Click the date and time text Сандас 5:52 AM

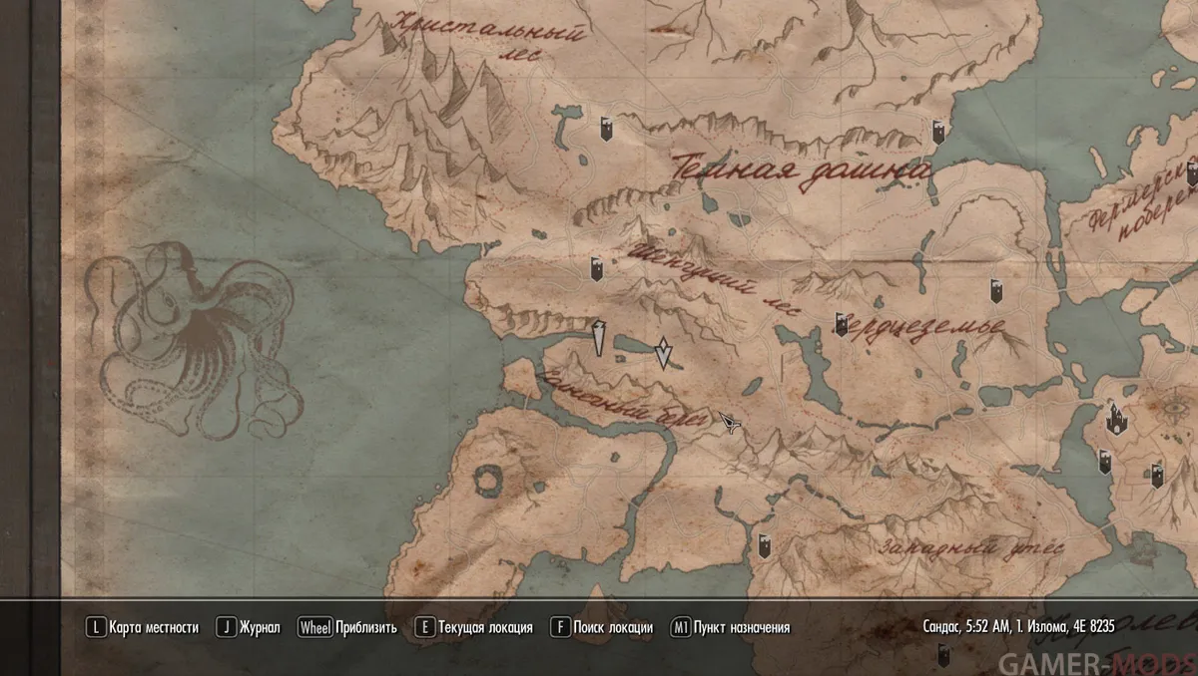1019,627
